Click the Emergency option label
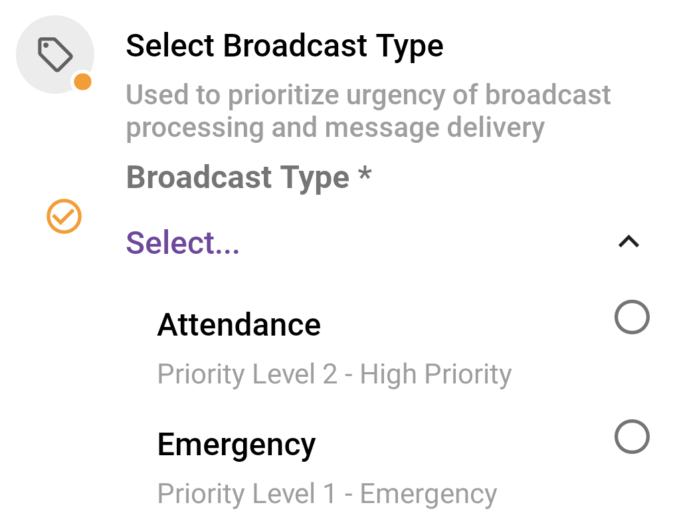 pyautogui.click(x=237, y=444)
